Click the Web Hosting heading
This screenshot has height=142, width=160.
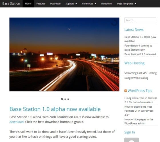click(134, 63)
